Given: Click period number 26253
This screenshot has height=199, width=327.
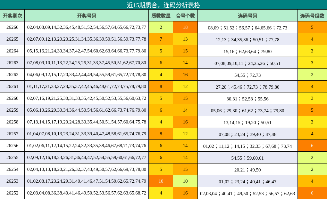Looking at the screenshot, I should click(12, 181).
